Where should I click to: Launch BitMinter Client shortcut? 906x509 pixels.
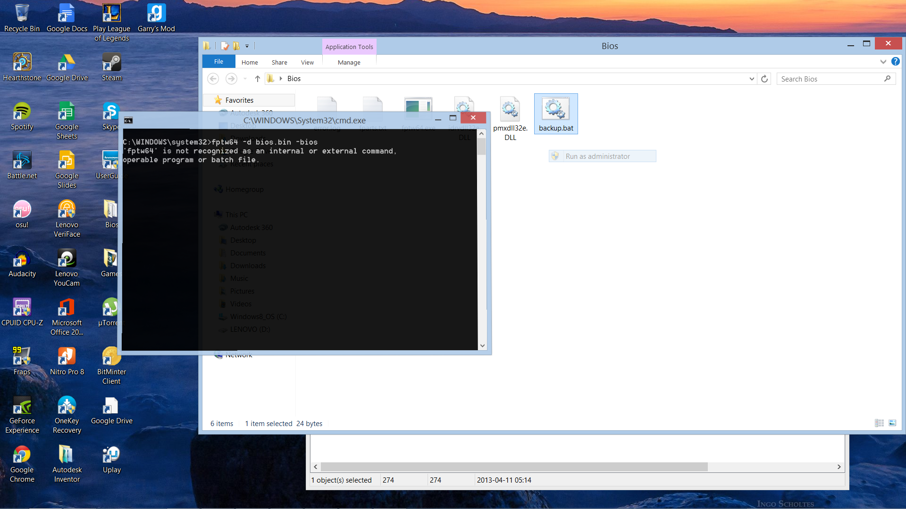[x=111, y=366]
